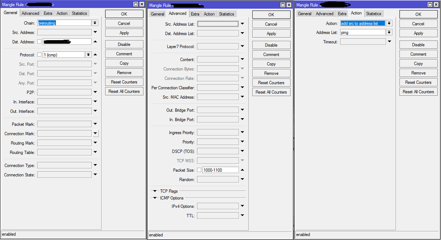Open the Chain dropdown showing prerouting
Image resolution: width=441 pixels, height=240 pixels.
click(95, 23)
